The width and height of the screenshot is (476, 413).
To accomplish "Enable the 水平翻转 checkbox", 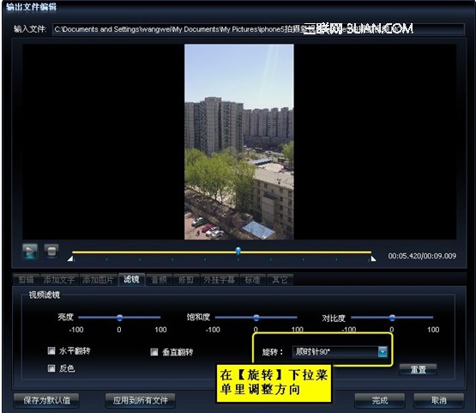I will point(51,350).
